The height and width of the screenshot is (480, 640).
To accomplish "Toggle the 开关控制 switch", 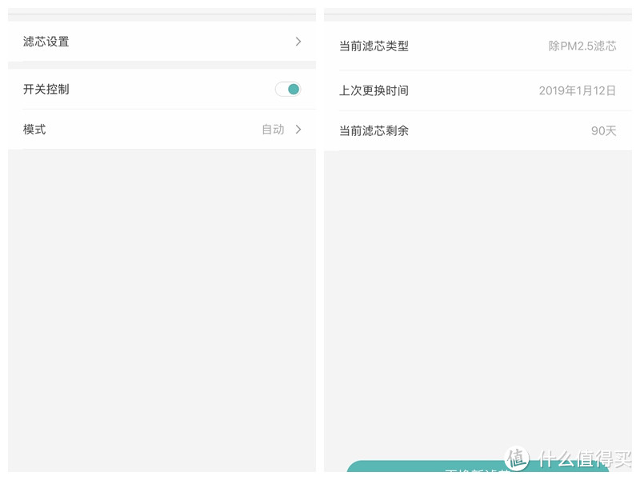I will point(288,90).
